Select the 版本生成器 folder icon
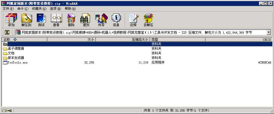 5,58
